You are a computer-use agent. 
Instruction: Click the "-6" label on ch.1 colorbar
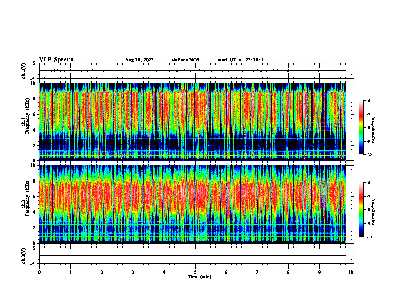369,100
